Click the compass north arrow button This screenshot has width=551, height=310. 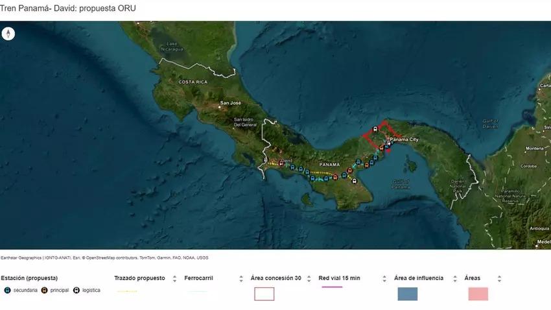[8, 34]
